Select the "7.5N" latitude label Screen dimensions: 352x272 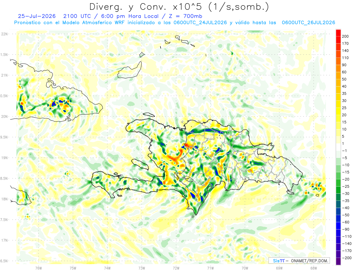point(4,219)
